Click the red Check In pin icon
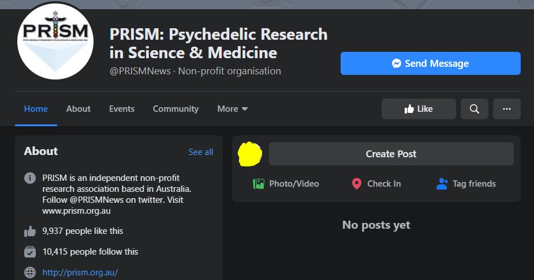The image size is (534, 280). [357, 184]
